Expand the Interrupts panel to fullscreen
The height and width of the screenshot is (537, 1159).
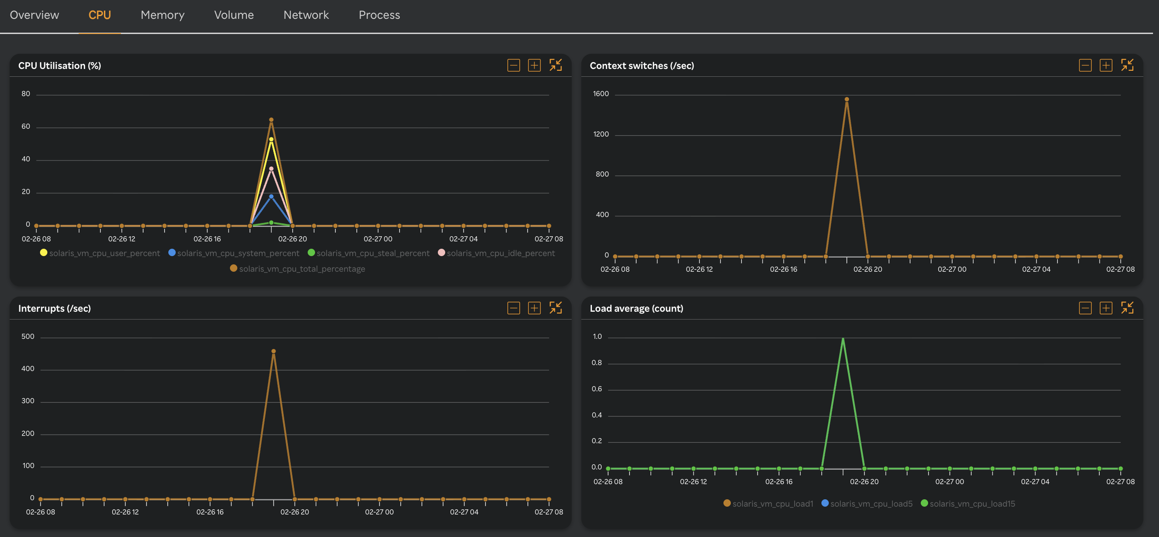point(556,308)
